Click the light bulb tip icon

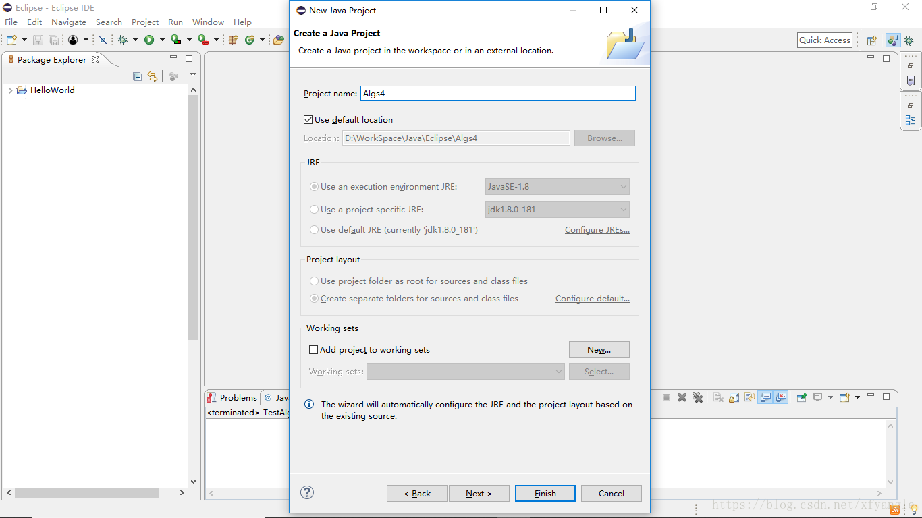coord(914,509)
